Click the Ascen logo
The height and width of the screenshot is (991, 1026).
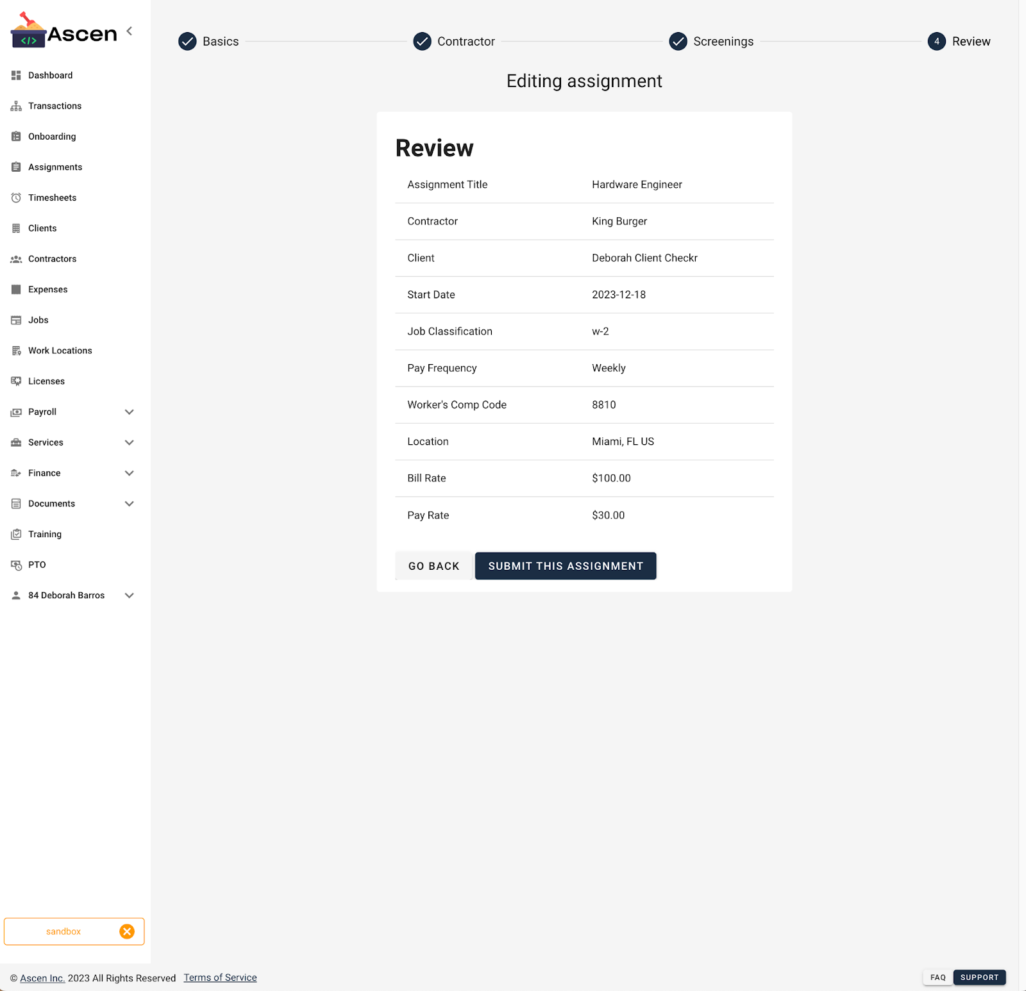[64, 30]
